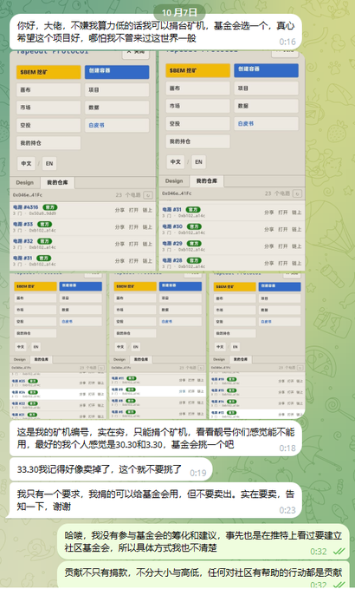Image resolution: width=355 pixels, height=589 pixels.
Task: Click the 10月7日 date badge
Action: (179, 12)
